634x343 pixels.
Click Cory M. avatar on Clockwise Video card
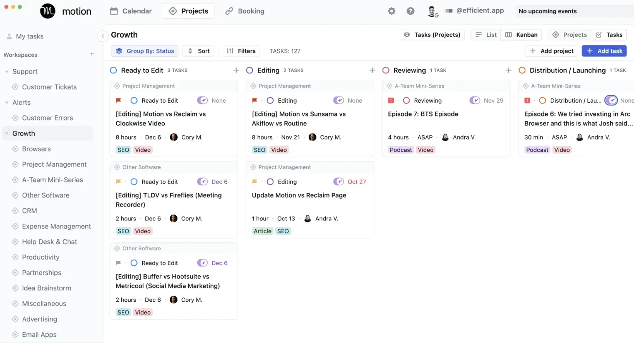[174, 137]
